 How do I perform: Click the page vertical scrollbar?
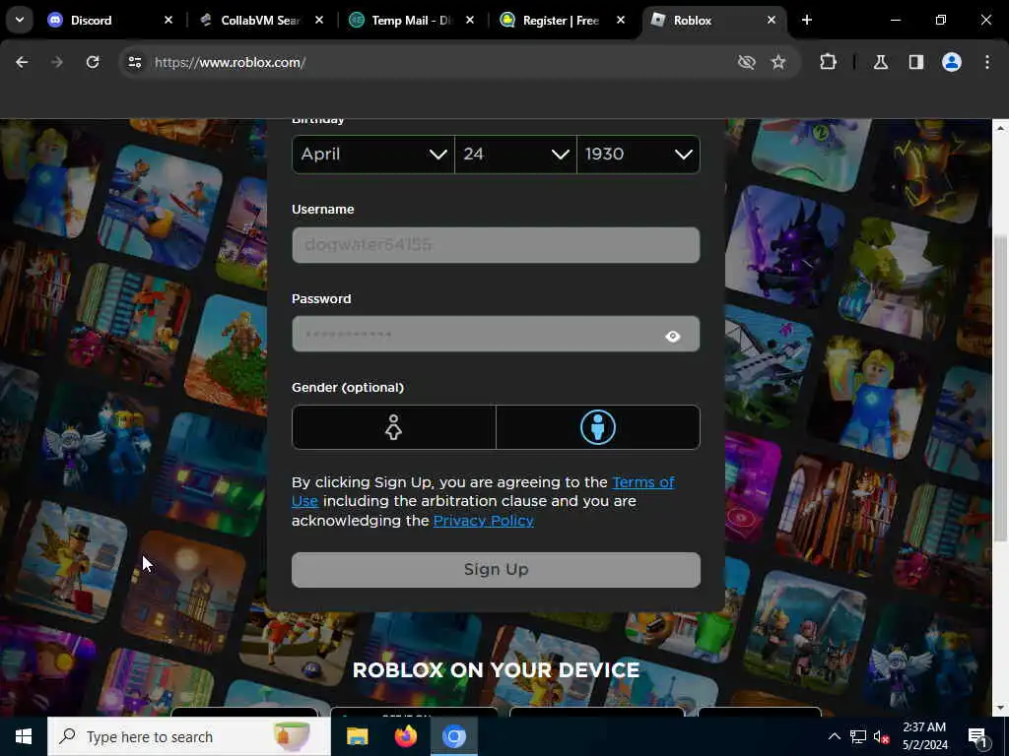pyautogui.click(x=1000, y=390)
